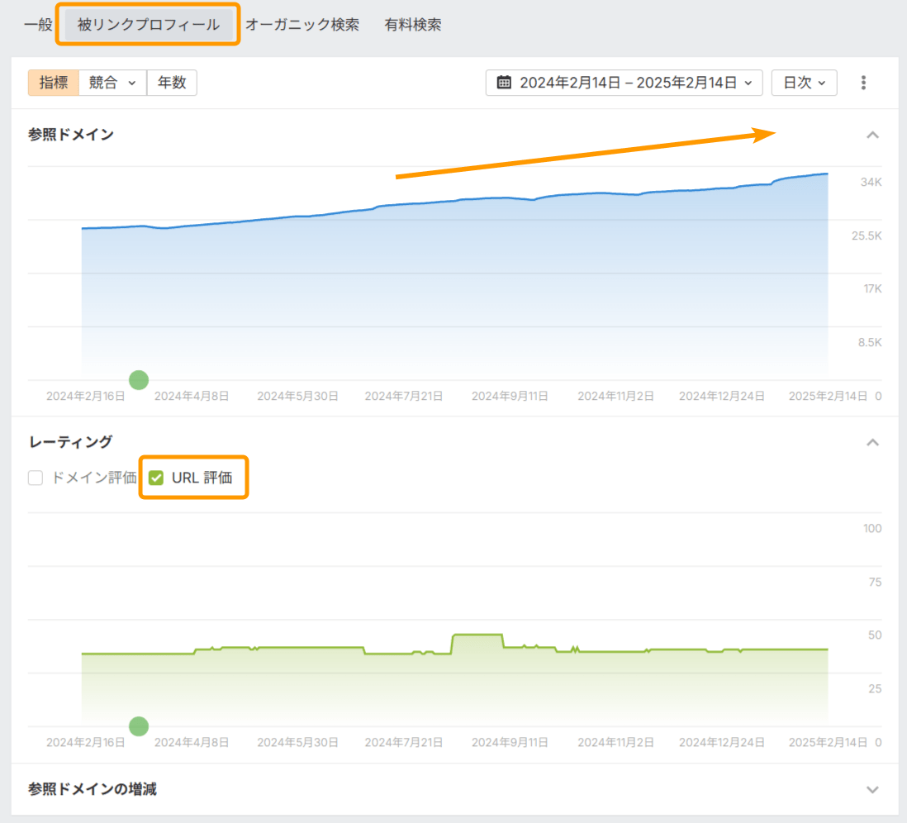Open the 日次 frequency dropdown
The image size is (907, 823).
point(803,83)
